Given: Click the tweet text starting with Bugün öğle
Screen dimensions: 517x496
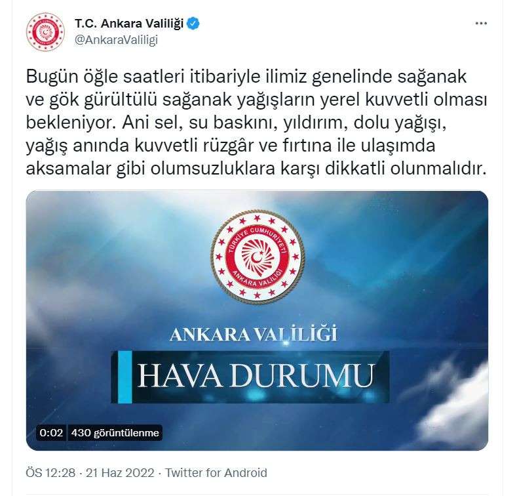Looking at the screenshot, I should pyautogui.click(x=256, y=122).
